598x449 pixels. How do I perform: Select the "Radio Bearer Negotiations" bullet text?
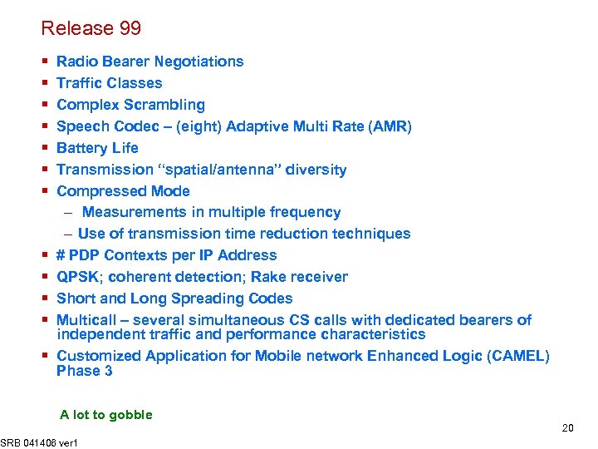149,62
